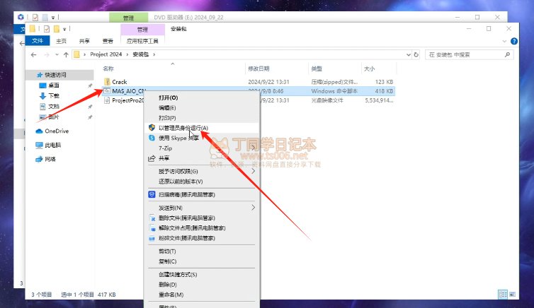This screenshot has width=534, height=308.
Task: Click the magnifier search icon
Action: [507, 54]
